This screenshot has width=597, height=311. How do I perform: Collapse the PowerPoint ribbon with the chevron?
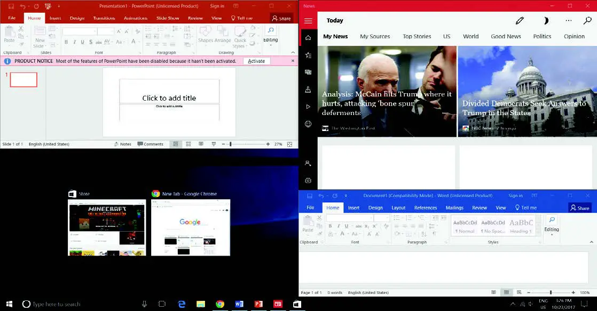coord(293,52)
